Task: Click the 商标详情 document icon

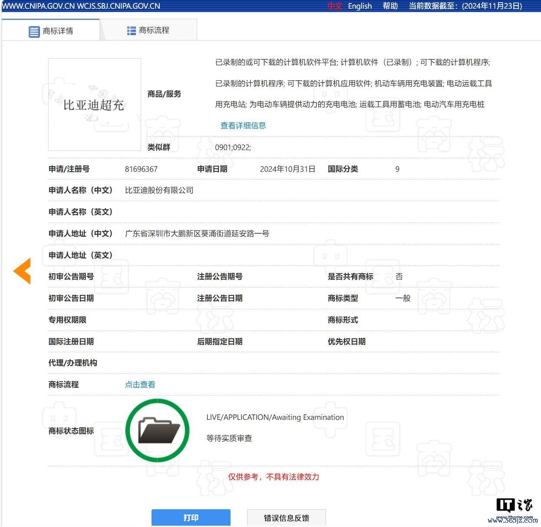Action: (x=34, y=31)
